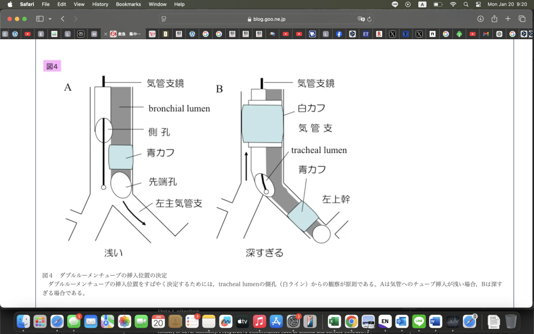Open the Yahoo! Japan bookmark icon

(152, 34)
